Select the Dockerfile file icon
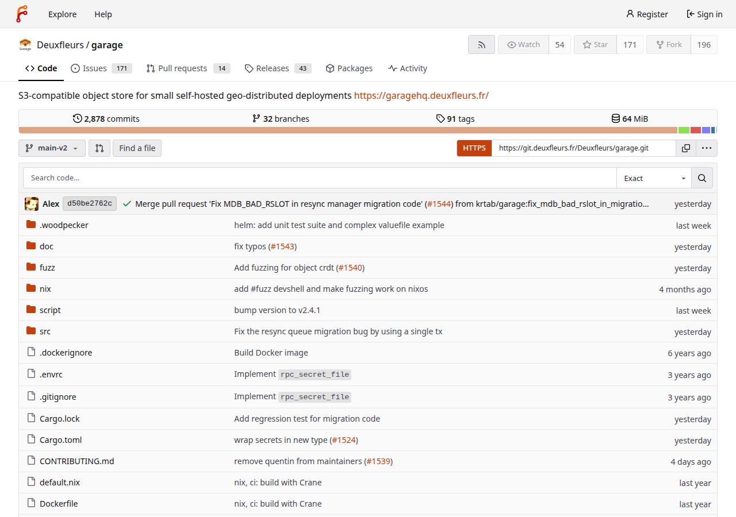Viewport: 736px width, 517px height. point(31,503)
